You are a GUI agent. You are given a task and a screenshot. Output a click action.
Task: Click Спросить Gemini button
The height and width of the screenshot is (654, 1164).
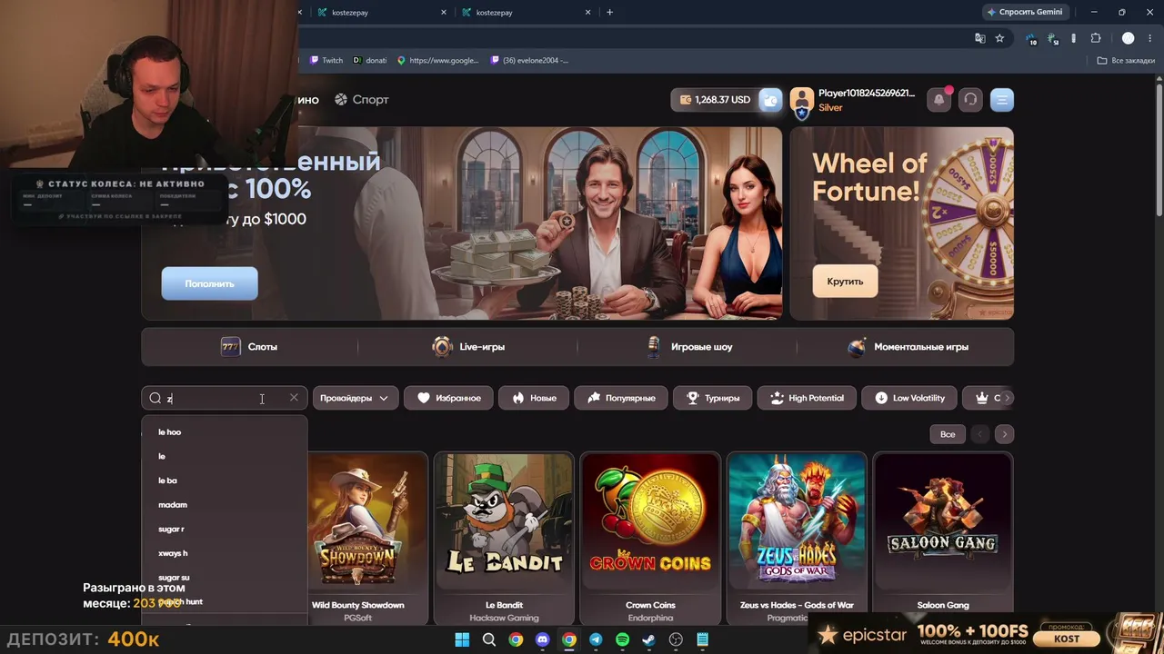(x=1024, y=12)
